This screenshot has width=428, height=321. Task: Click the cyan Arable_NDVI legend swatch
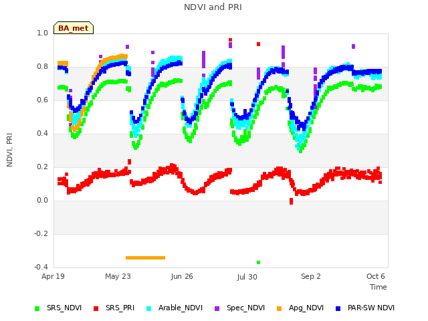tap(148, 308)
